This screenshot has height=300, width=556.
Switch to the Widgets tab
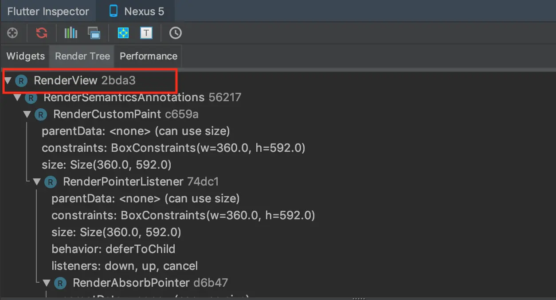click(x=25, y=56)
